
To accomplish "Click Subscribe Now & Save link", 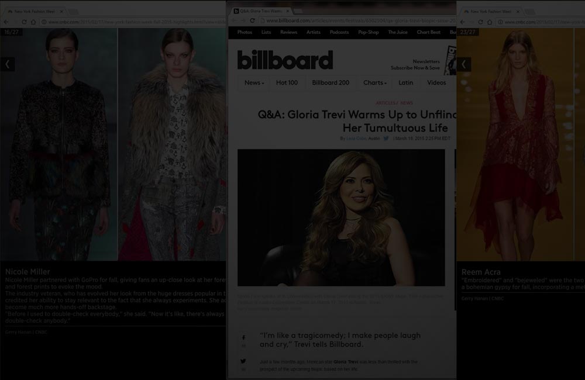I will point(415,68).
